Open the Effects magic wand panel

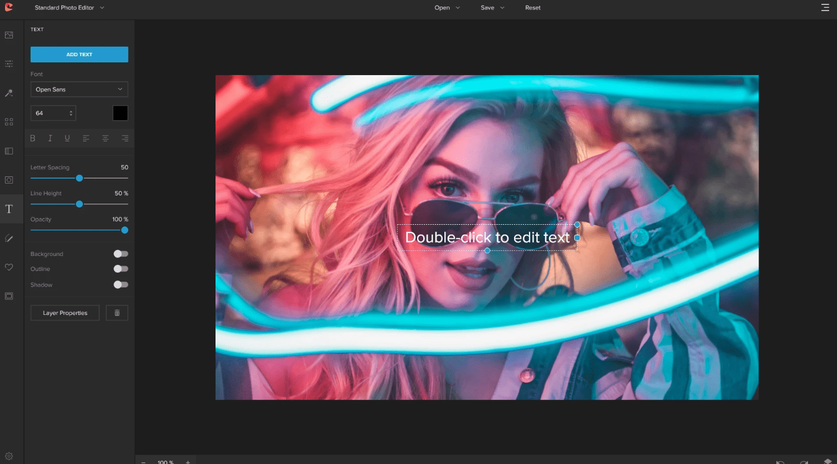9,92
